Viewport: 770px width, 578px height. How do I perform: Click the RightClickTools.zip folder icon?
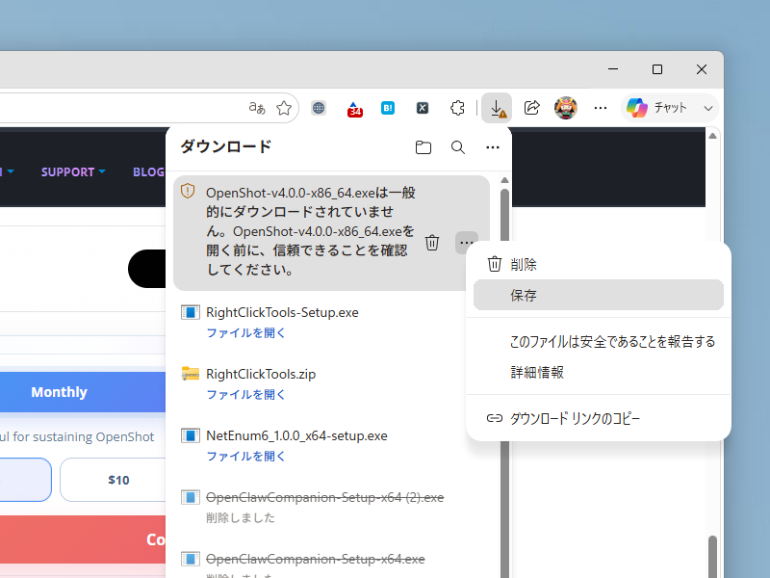pos(190,374)
